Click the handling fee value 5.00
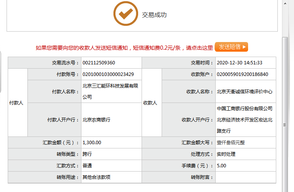 [x=221, y=165]
